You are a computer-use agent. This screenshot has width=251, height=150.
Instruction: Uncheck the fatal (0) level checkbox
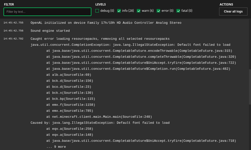(178, 11)
